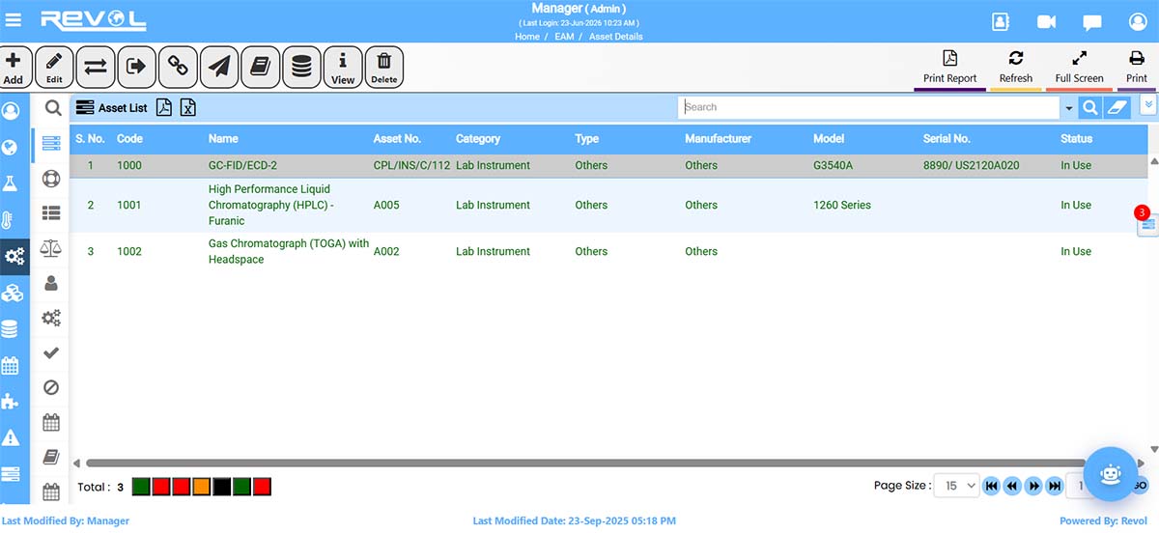
Task: Open the hamburger navigation menu
Action: 14,19
